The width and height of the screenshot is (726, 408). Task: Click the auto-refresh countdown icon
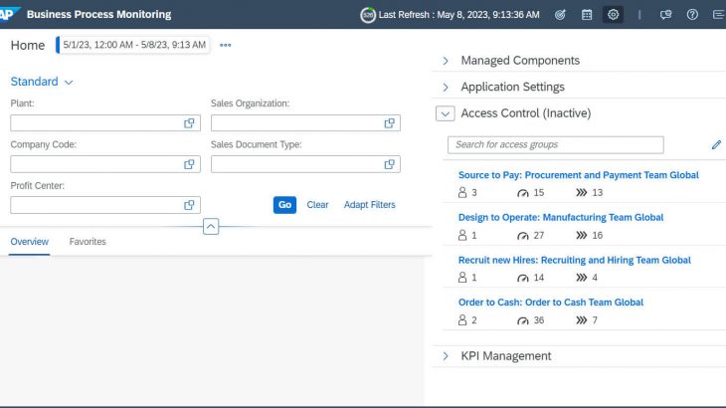tap(368, 15)
